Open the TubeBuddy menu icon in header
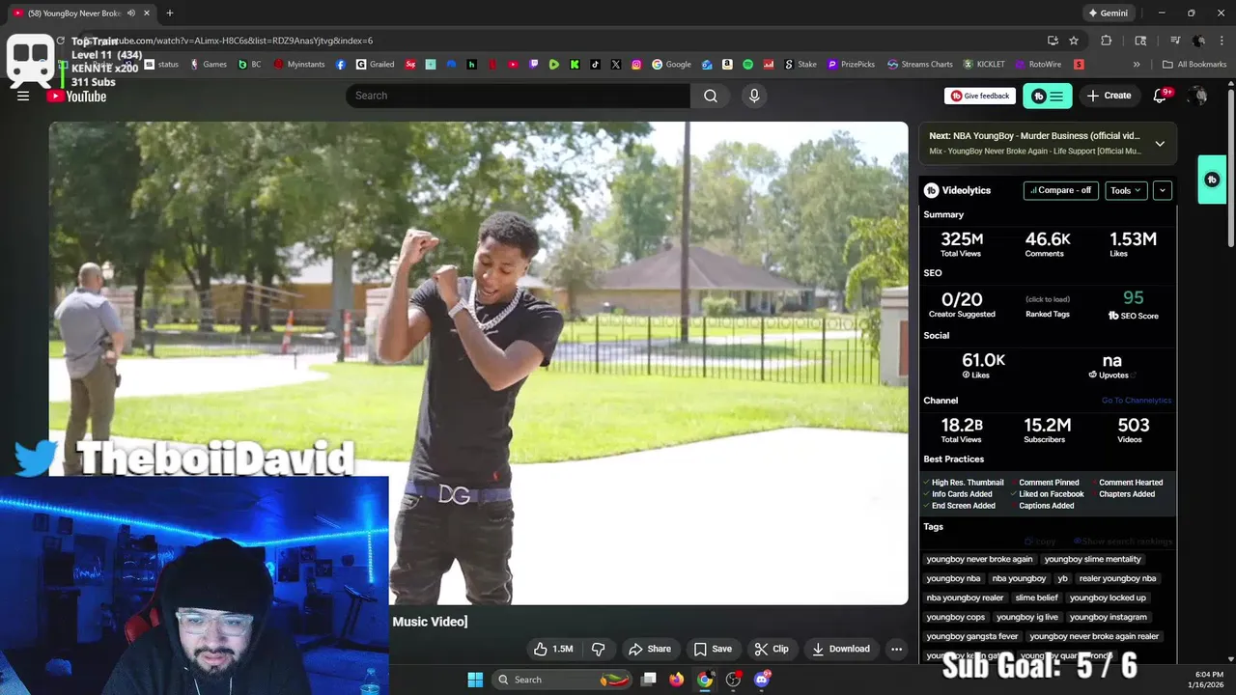Viewport: 1236px width, 695px height. coord(1048,96)
